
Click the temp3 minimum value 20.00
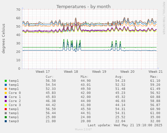[86, 121]
